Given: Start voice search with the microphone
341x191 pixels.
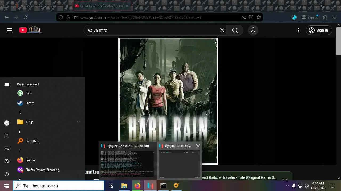Looking at the screenshot, I should coord(253,30).
